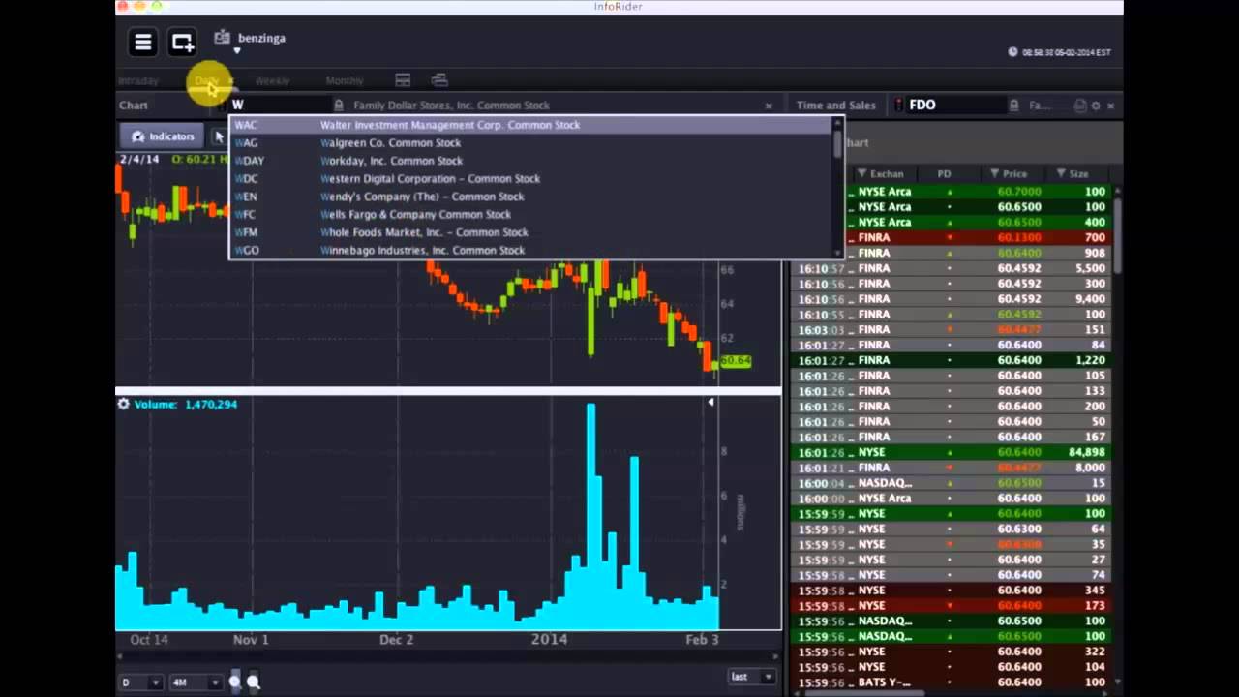The width and height of the screenshot is (1239, 697).
Task: Open Time and Sales settings gear
Action: click(1096, 106)
